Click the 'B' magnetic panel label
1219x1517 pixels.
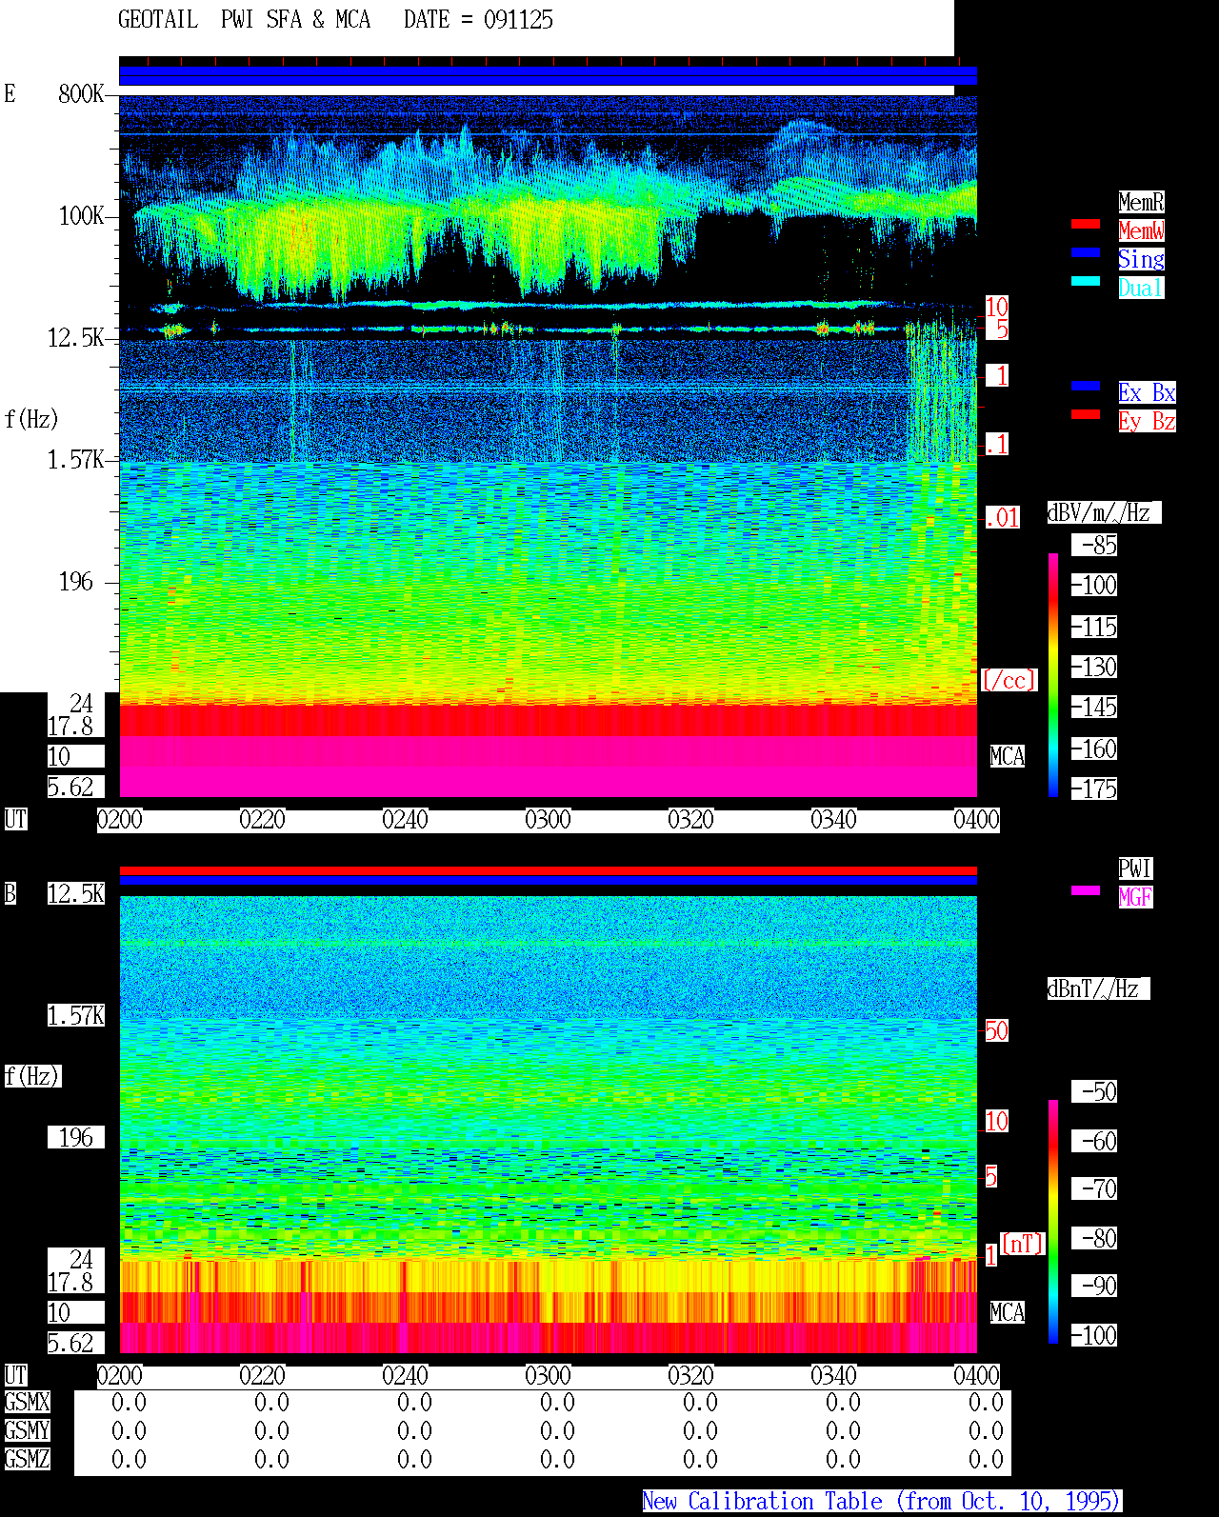coord(10,893)
